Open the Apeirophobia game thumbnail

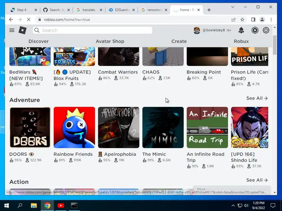tap(119, 127)
